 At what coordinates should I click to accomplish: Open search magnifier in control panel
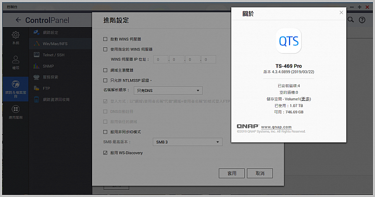tap(351, 20)
